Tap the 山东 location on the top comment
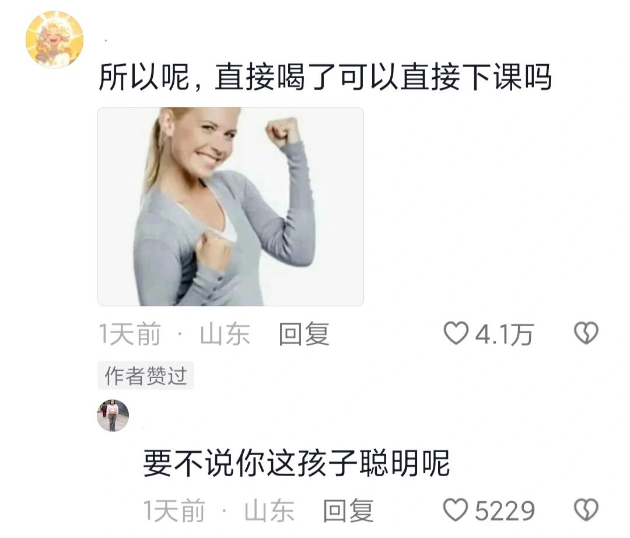The height and width of the screenshot is (538, 630). [225, 334]
